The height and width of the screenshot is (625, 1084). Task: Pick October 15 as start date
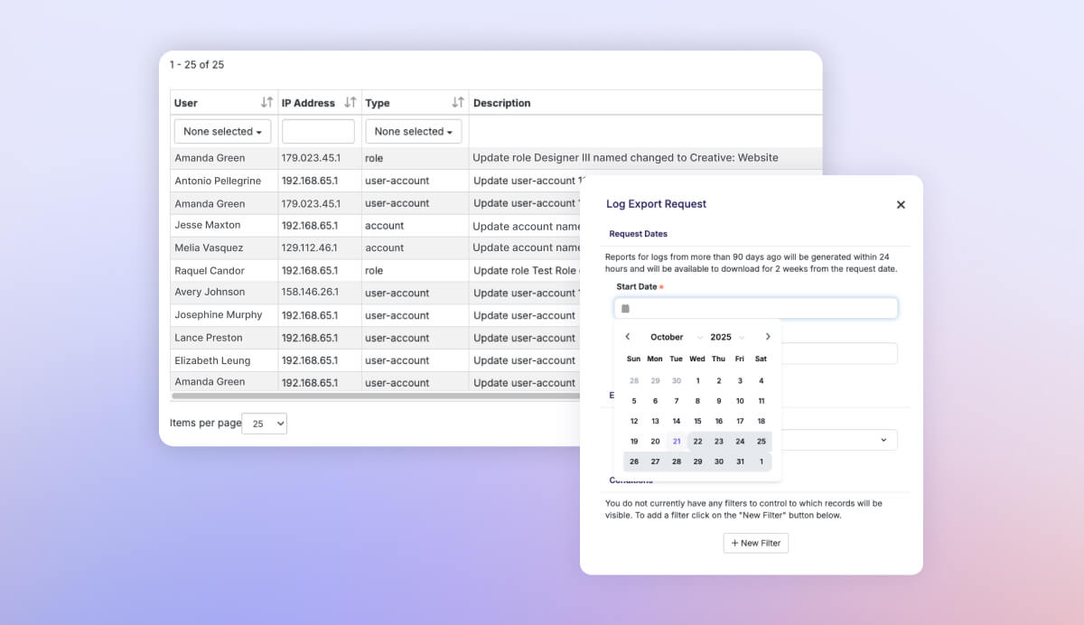click(697, 421)
